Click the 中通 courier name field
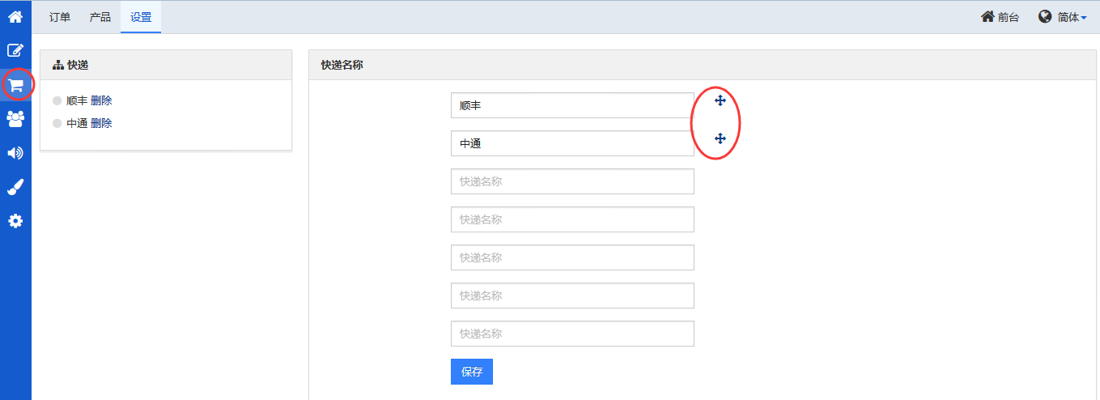 pyautogui.click(x=572, y=143)
